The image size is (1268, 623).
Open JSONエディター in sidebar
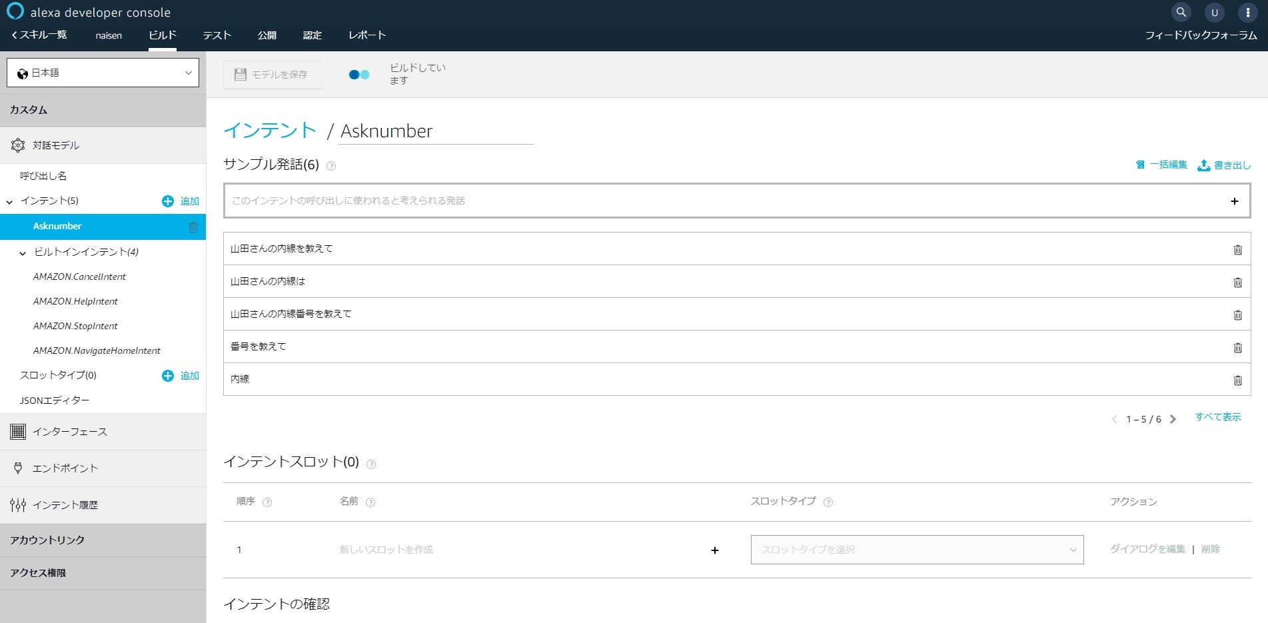55,400
